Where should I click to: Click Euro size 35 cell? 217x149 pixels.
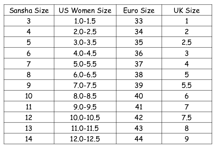click(139, 42)
